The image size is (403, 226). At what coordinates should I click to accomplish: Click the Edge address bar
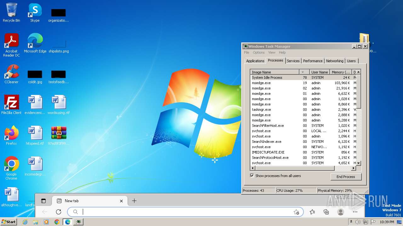tap(186, 212)
